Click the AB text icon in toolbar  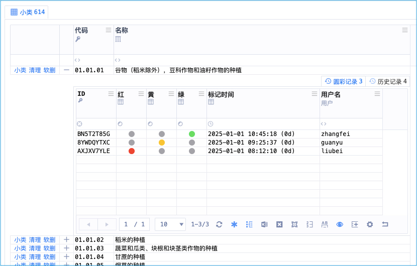[x=325, y=224]
